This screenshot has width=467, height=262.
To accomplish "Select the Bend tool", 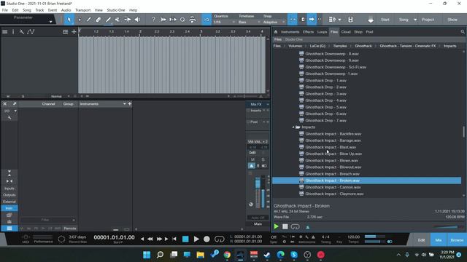I will tap(128, 20).
